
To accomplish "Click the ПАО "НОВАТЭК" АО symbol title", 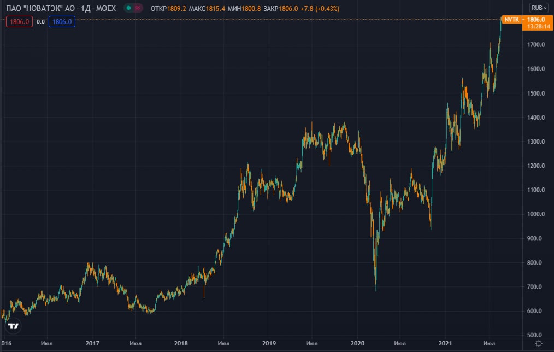I will (x=40, y=8).
